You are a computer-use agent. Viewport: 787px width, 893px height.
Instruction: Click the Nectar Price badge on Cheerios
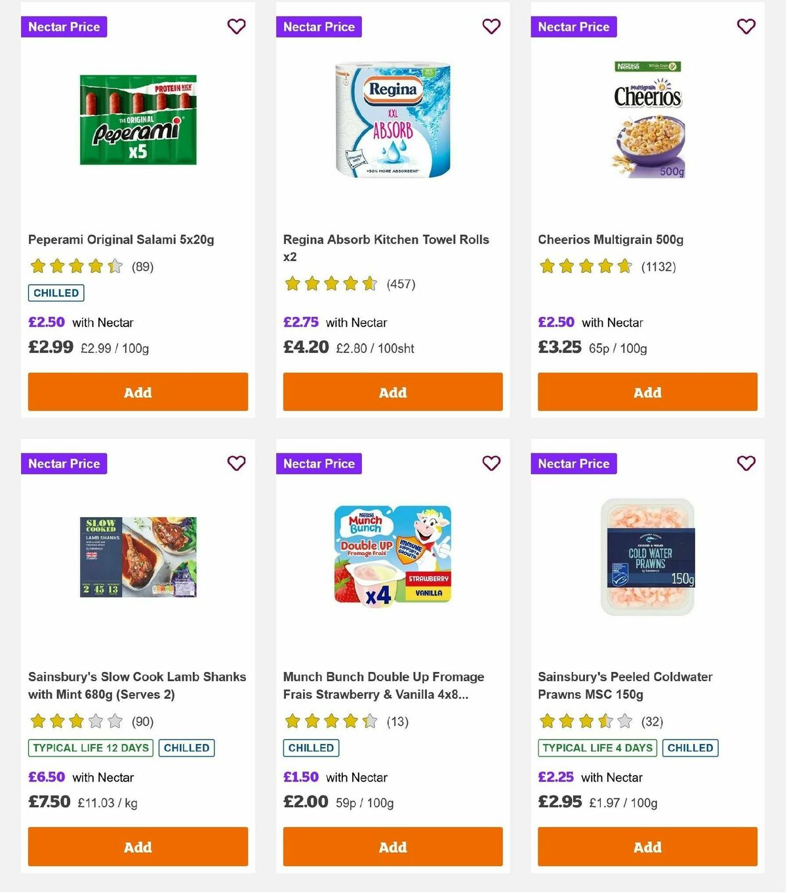[x=574, y=27]
